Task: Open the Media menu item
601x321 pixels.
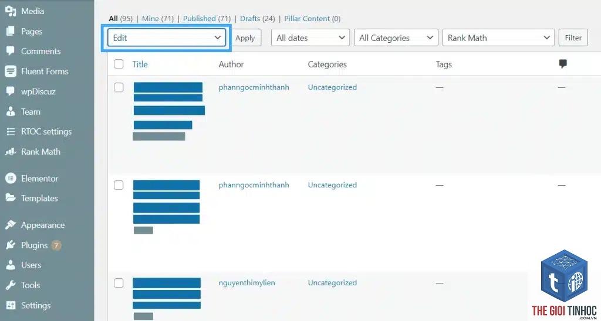Action: point(33,11)
